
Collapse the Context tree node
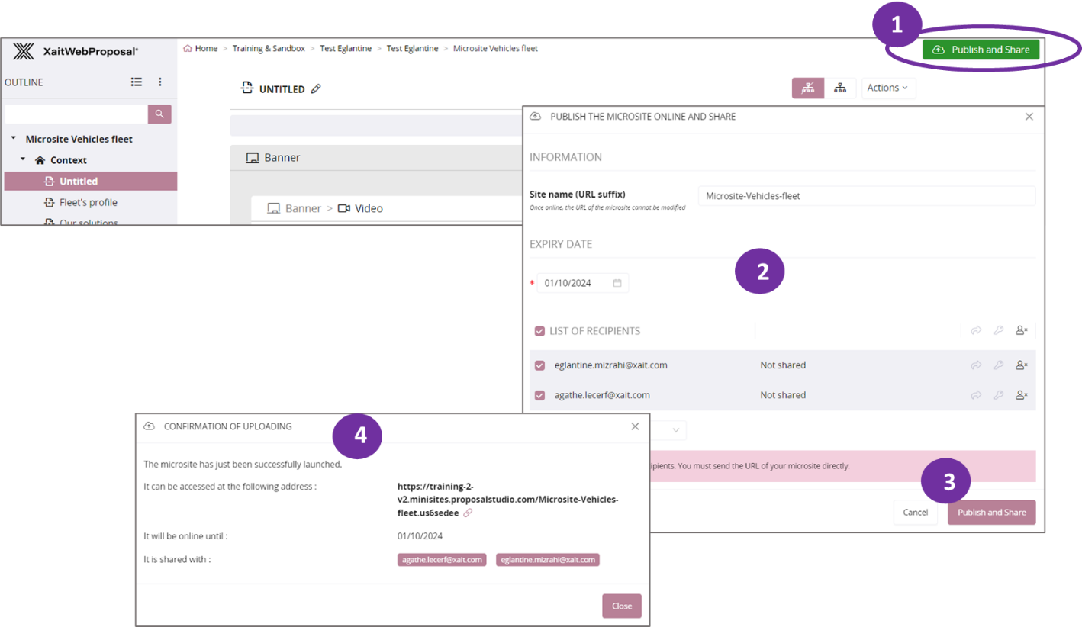click(23, 160)
